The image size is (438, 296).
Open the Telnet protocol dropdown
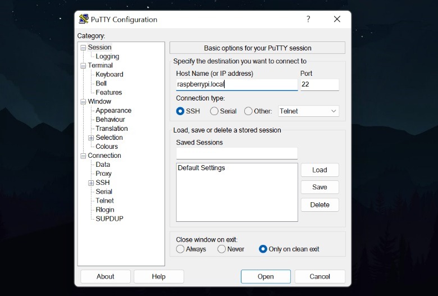308,111
